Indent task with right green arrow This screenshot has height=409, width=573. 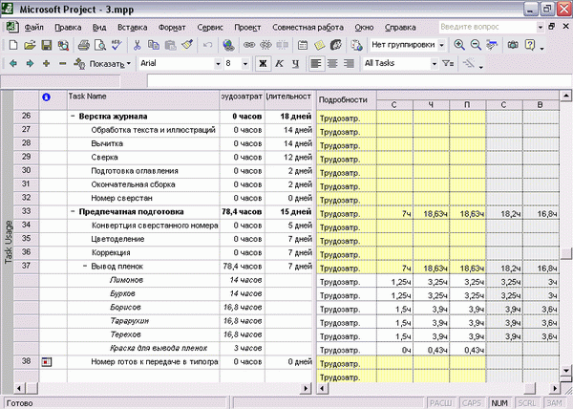tap(30, 64)
